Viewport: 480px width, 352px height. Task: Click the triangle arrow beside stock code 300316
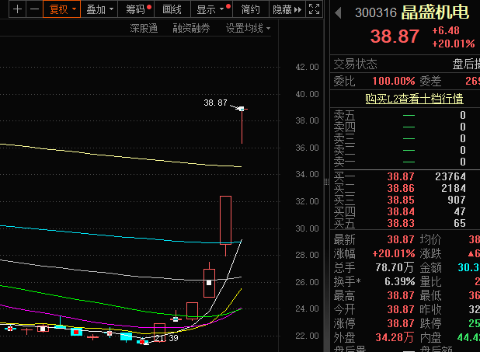tap(336, 12)
